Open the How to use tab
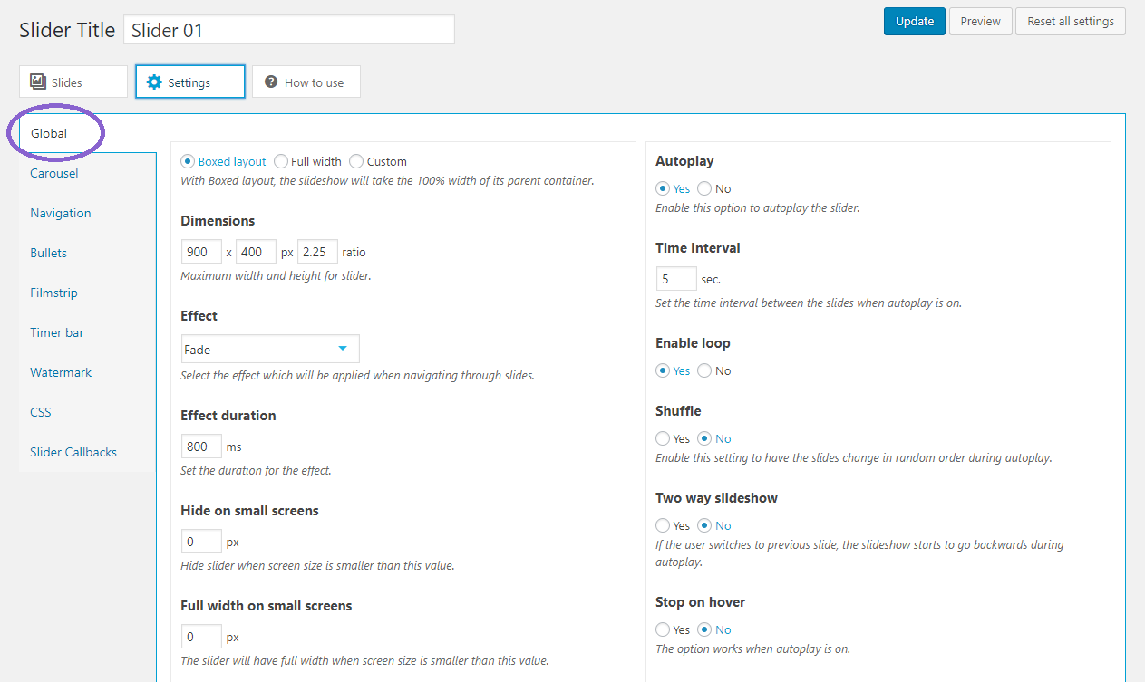 [306, 82]
